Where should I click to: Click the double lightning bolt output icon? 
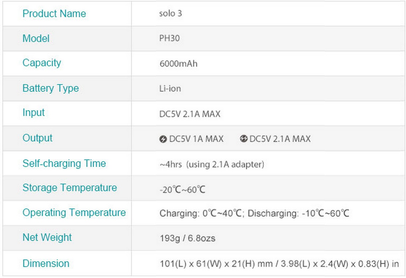pyautogui.click(x=244, y=139)
